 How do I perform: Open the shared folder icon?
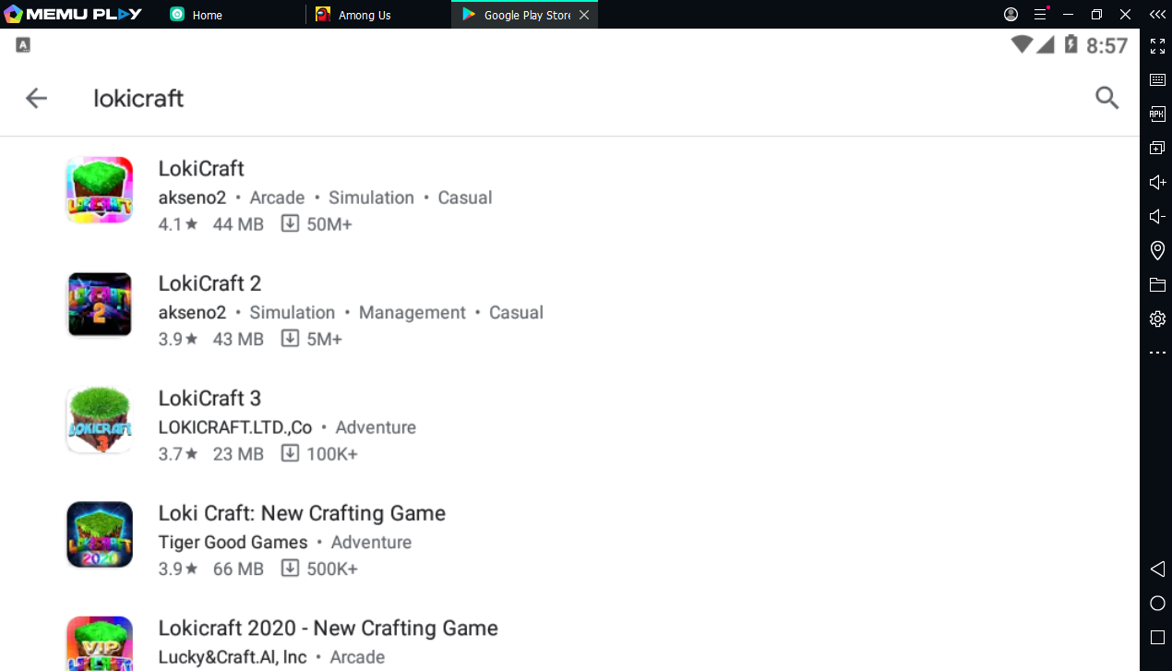pyautogui.click(x=1157, y=284)
